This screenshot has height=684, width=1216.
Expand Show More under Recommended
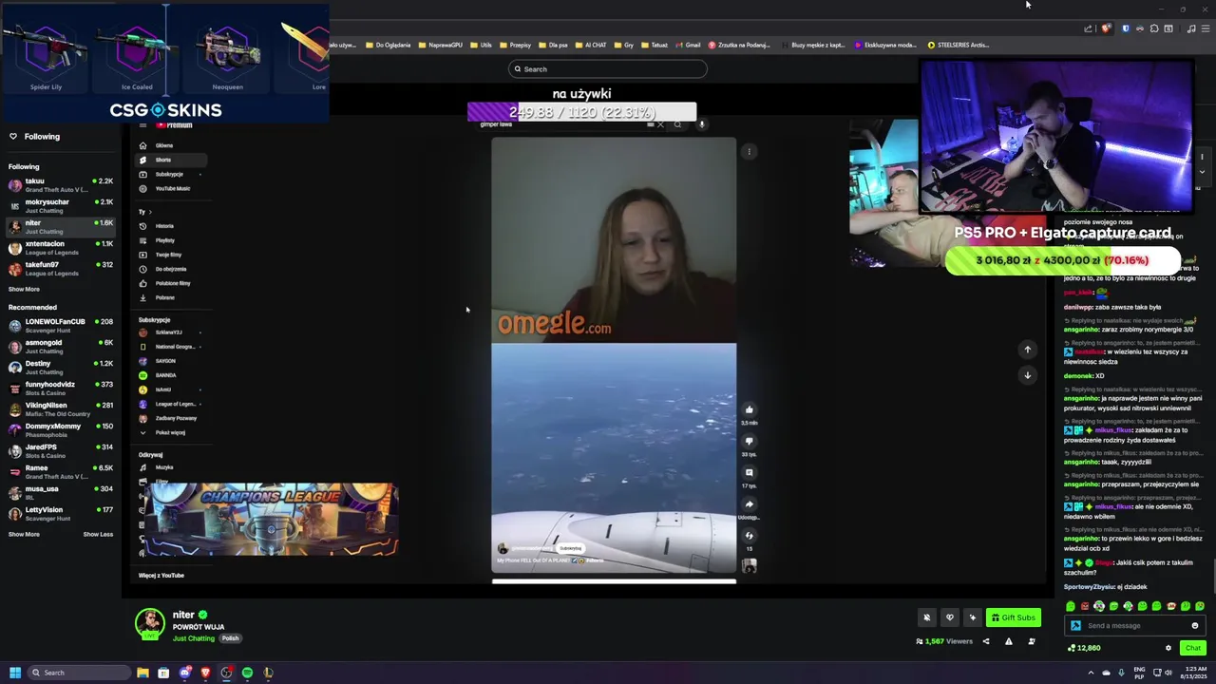pos(24,534)
